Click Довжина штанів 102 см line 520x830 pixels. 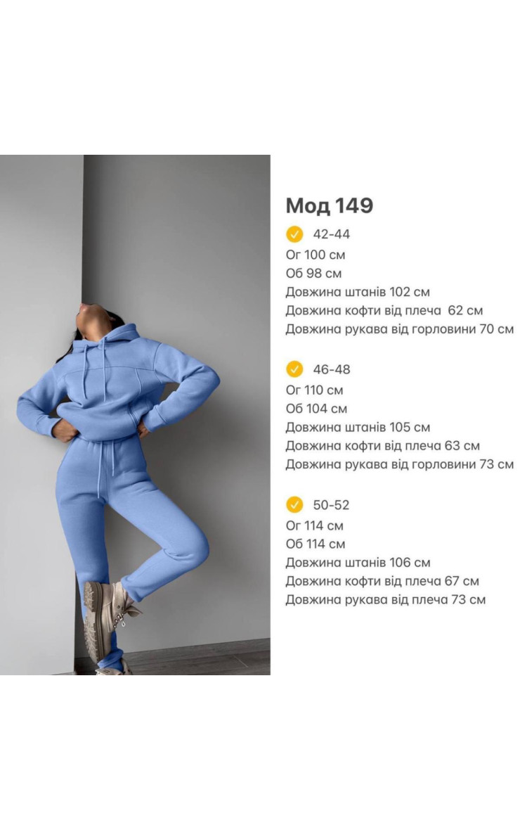(358, 292)
